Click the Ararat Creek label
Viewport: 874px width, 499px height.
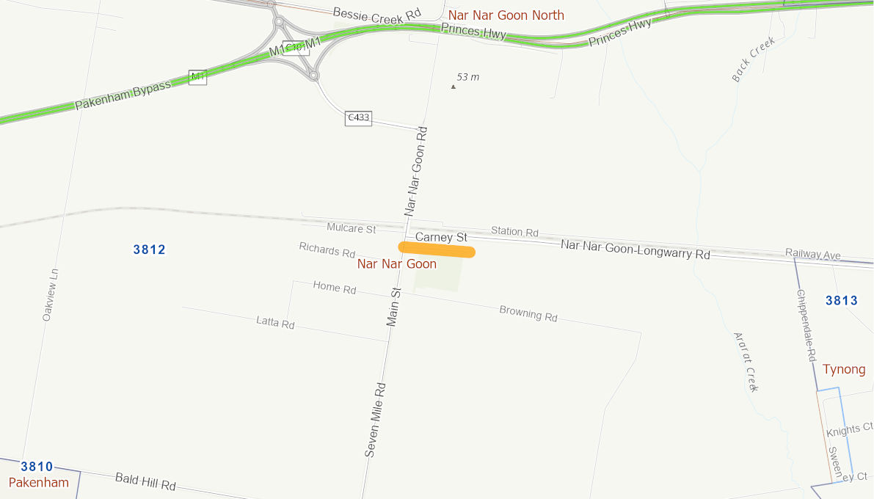(746, 362)
